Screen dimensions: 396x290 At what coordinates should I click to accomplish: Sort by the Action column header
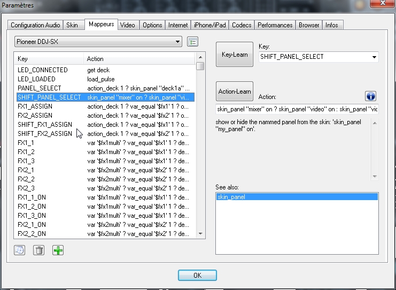click(139, 59)
